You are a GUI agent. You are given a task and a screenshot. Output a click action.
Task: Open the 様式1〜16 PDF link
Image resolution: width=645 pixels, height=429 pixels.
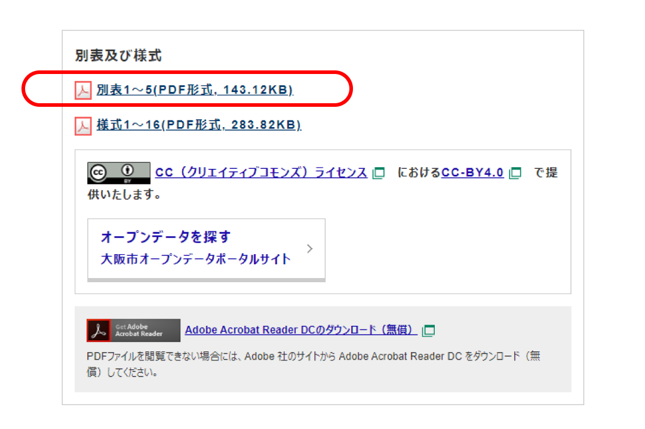tap(199, 125)
